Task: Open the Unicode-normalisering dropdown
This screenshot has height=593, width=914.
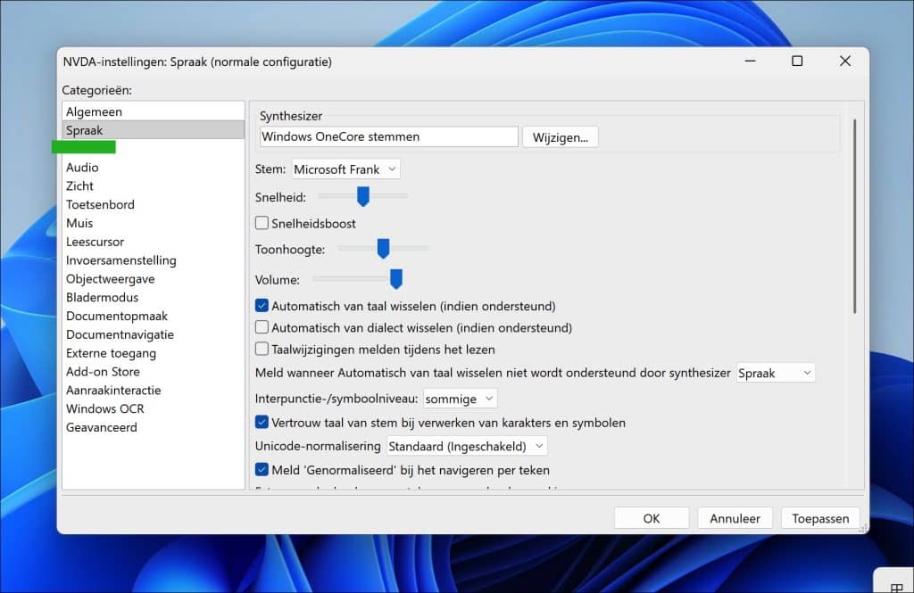Action: pyautogui.click(x=466, y=446)
